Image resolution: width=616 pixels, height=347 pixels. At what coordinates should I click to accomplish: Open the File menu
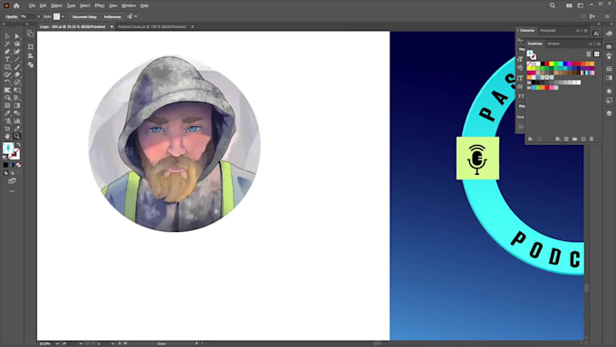coord(32,5)
